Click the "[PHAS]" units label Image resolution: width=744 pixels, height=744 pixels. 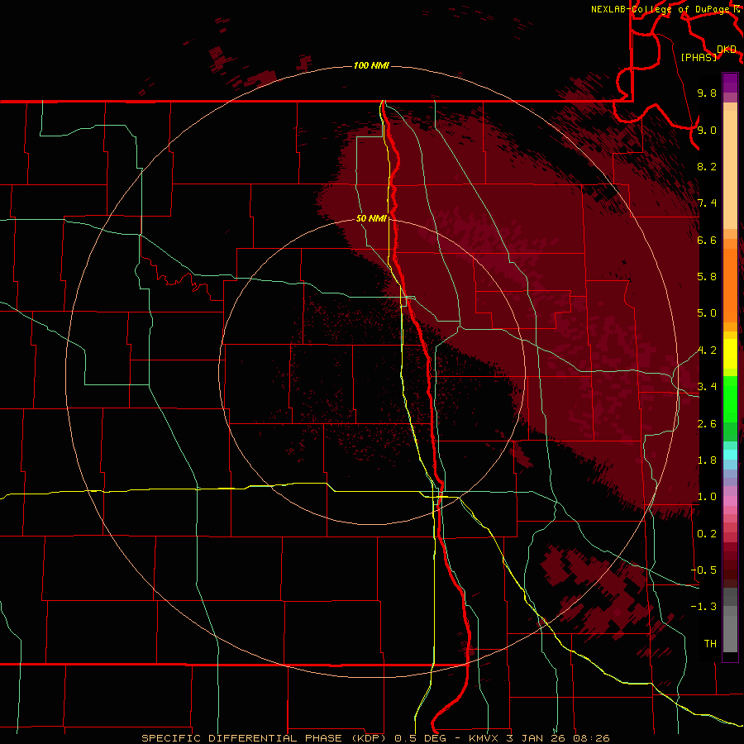tap(699, 57)
